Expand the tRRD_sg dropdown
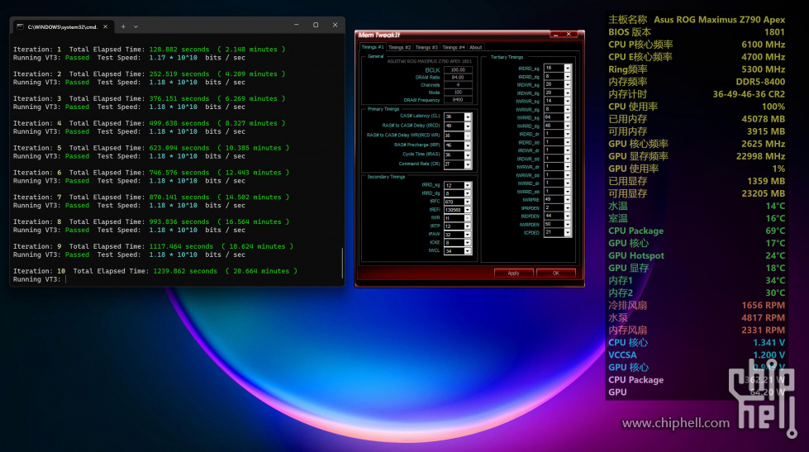809x452 pixels. point(468,185)
